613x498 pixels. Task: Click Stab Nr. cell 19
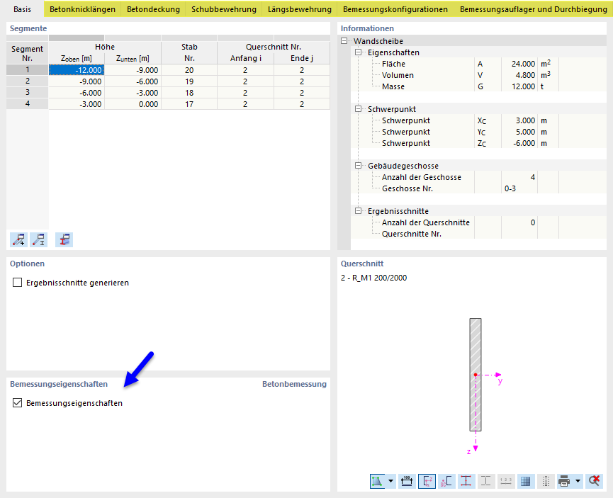pyautogui.click(x=189, y=81)
